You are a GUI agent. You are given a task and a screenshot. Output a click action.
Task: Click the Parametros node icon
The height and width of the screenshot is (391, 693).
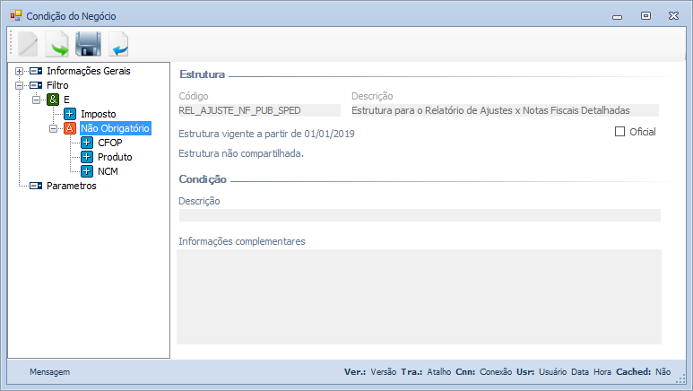point(36,186)
